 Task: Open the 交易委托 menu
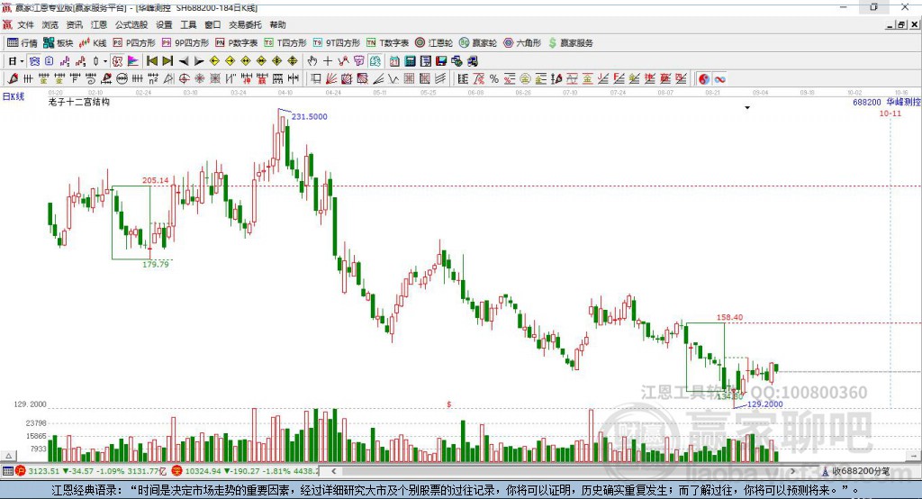(x=245, y=24)
